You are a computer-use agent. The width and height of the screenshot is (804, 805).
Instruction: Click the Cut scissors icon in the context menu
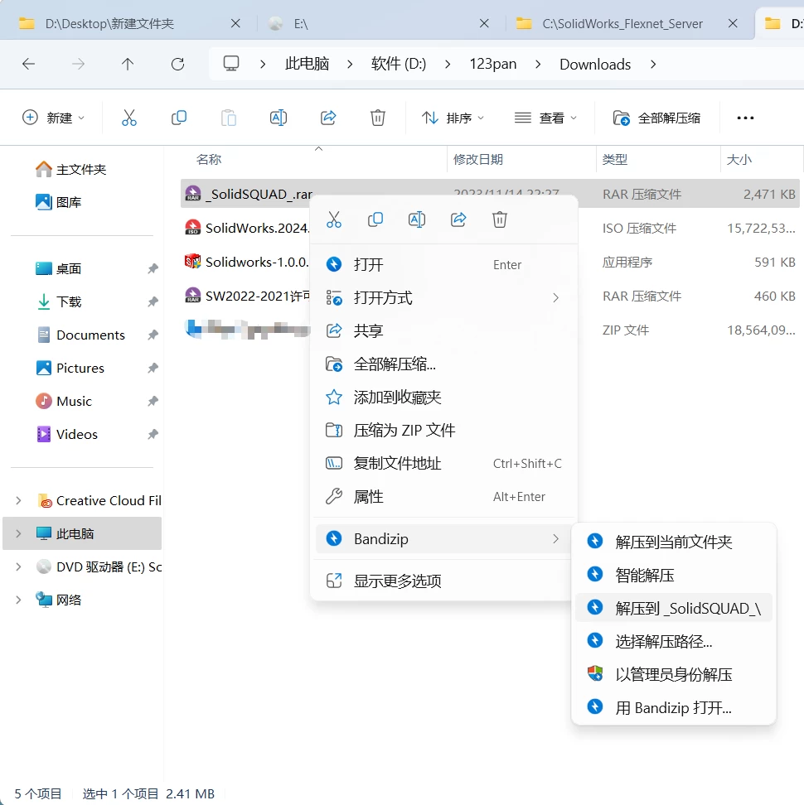tap(334, 219)
